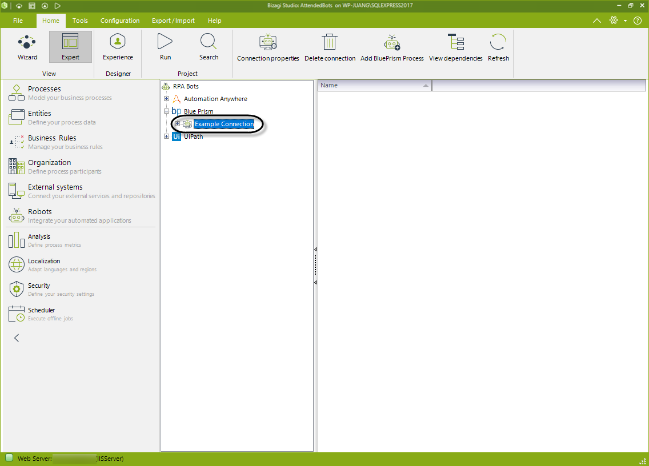Image resolution: width=649 pixels, height=466 pixels.
Task: Open the dropdown arrow beside the gear
Action: (625, 21)
